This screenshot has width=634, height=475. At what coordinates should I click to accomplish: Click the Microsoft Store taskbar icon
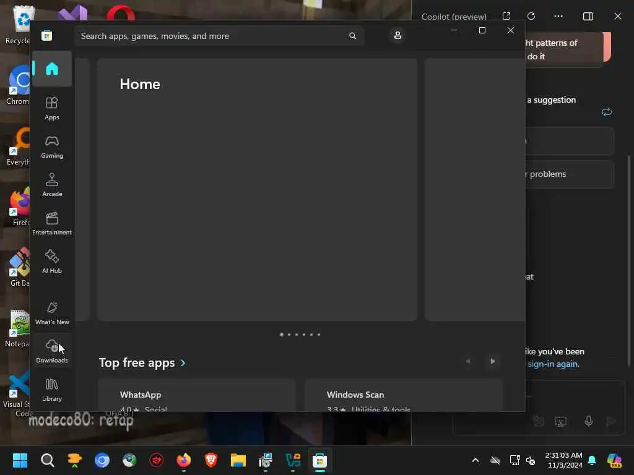tap(320, 460)
